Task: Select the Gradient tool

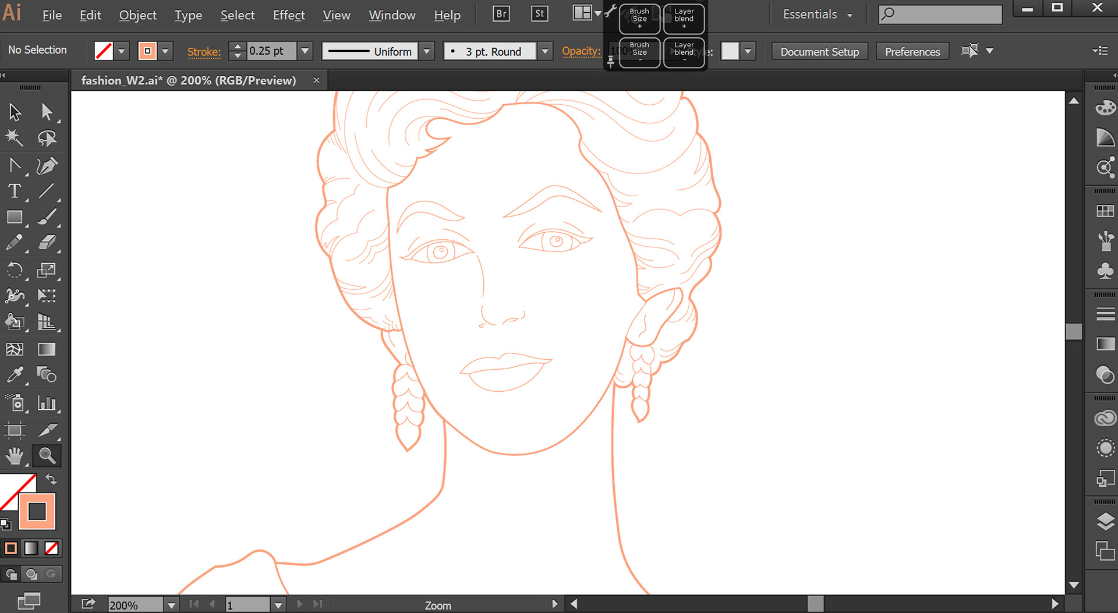Action: point(47,349)
